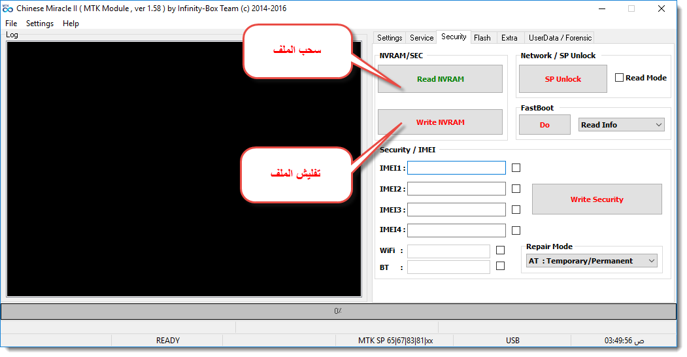The width and height of the screenshot is (687, 357).
Task: Focus the IMEI3 input field
Action: pyautogui.click(x=456, y=210)
